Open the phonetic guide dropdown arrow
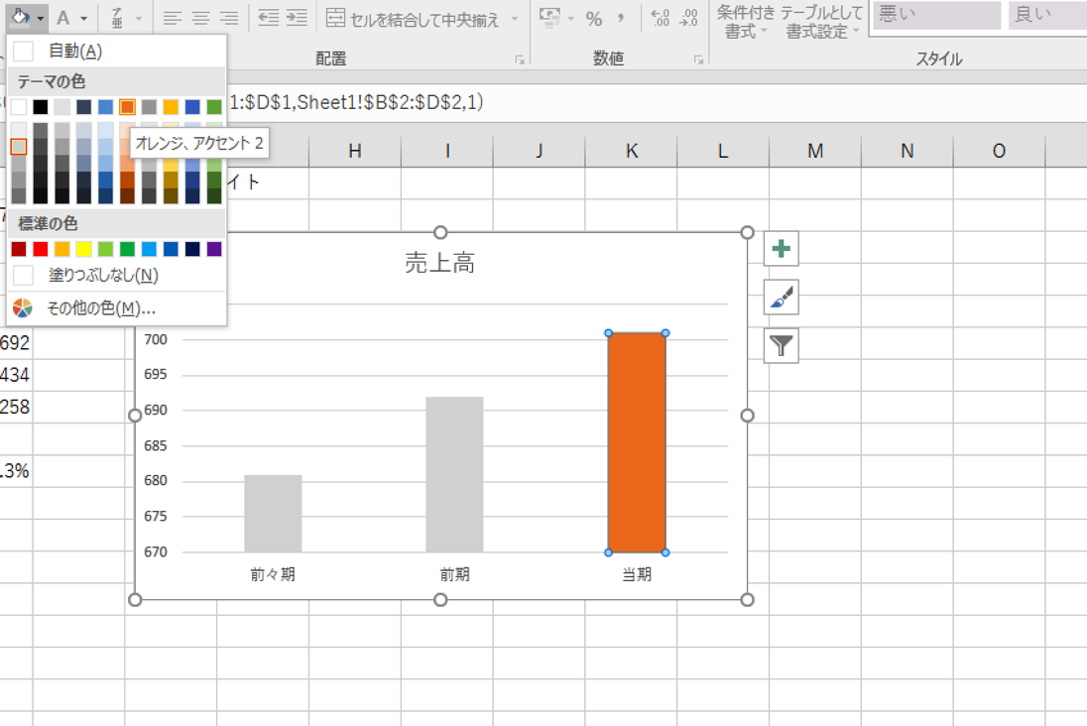Viewport: 1087px width, 726px height. (x=139, y=19)
